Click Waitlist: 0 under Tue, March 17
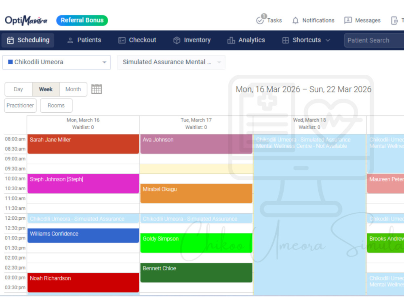Image resolution: width=404 pixels, height=303 pixels. tap(196, 127)
